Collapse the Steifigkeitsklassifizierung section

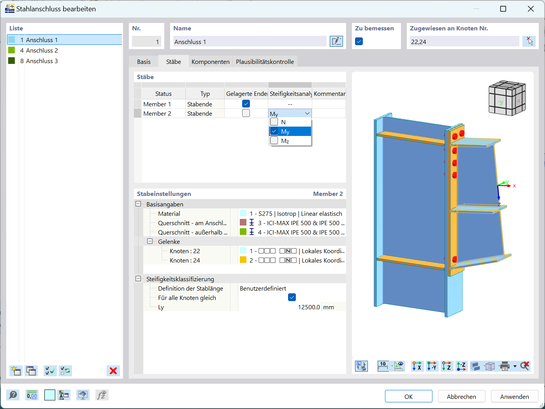click(138, 279)
